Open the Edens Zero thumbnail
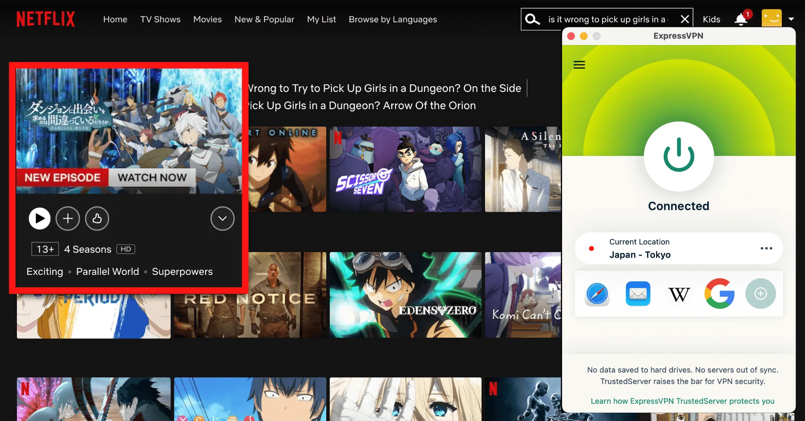This screenshot has height=421, width=805. (405, 295)
